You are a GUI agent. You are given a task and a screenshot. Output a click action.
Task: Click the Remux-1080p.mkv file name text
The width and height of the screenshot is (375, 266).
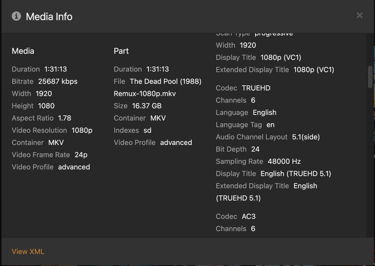click(145, 94)
